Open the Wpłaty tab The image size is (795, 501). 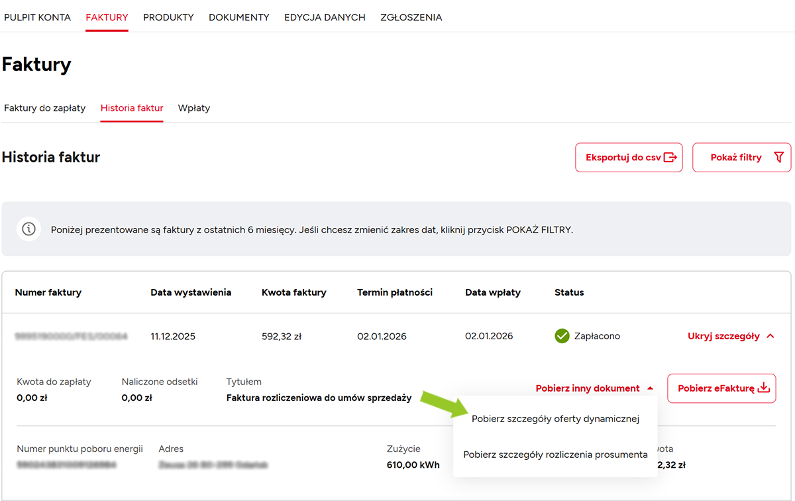(x=194, y=108)
